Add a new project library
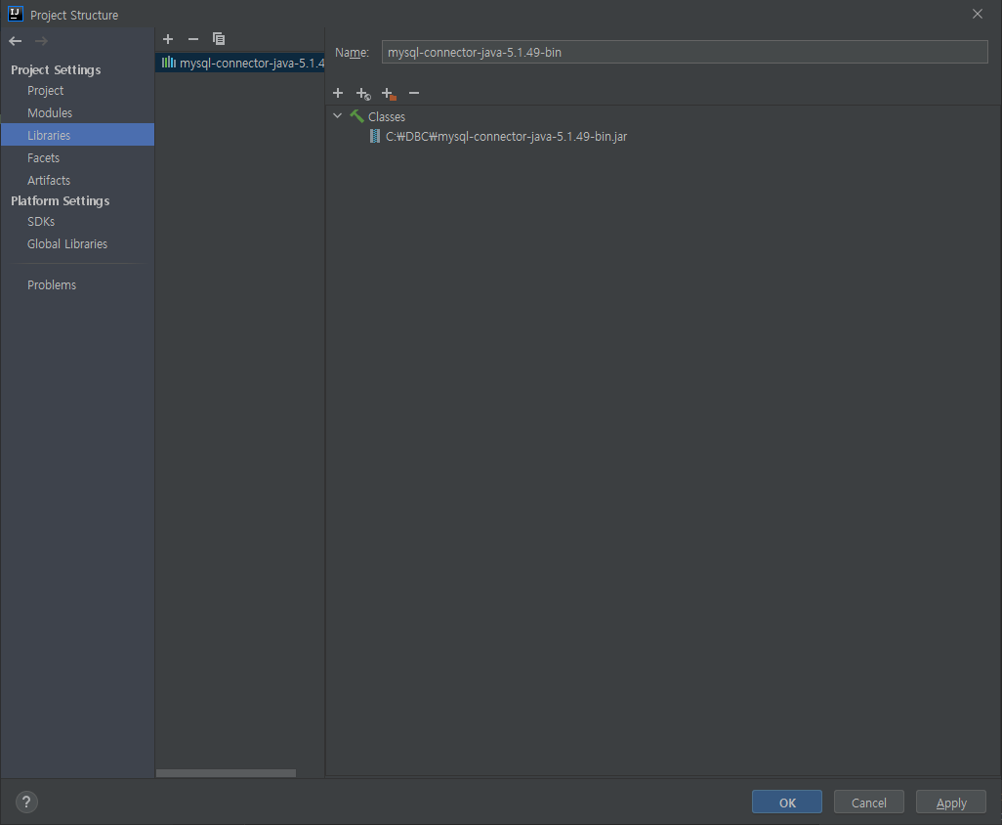 pos(168,39)
